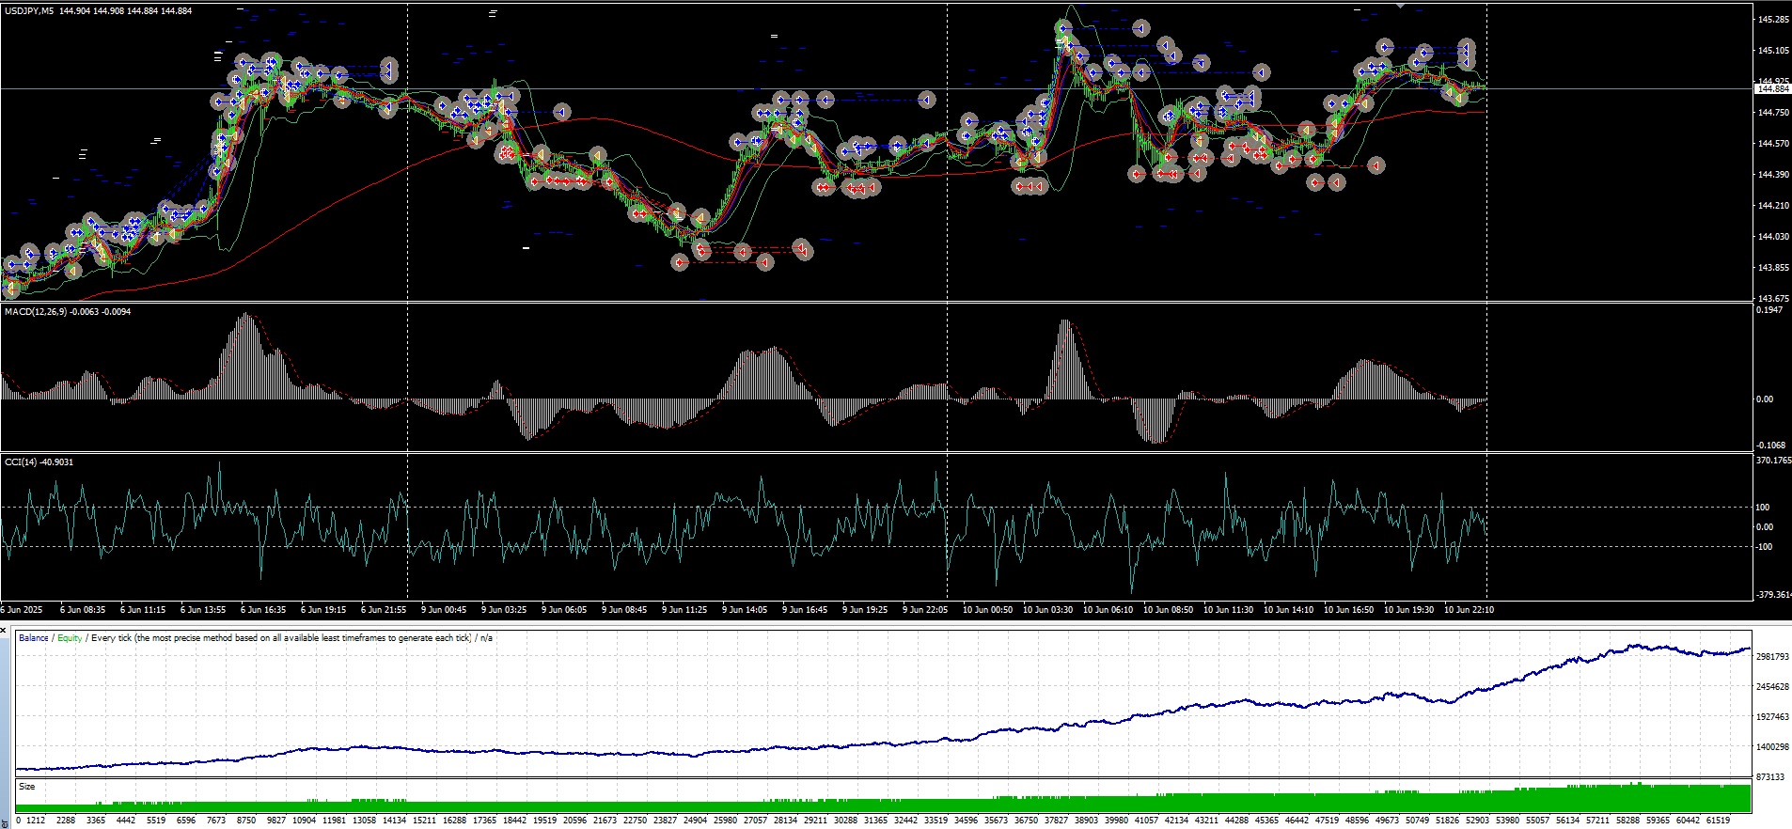This screenshot has width=1792, height=829.
Task: Click the CCI scale level -100
Action: (x=1765, y=547)
